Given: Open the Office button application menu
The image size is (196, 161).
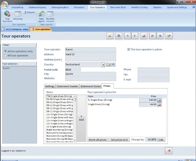Looking at the screenshot, I should point(5,5).
